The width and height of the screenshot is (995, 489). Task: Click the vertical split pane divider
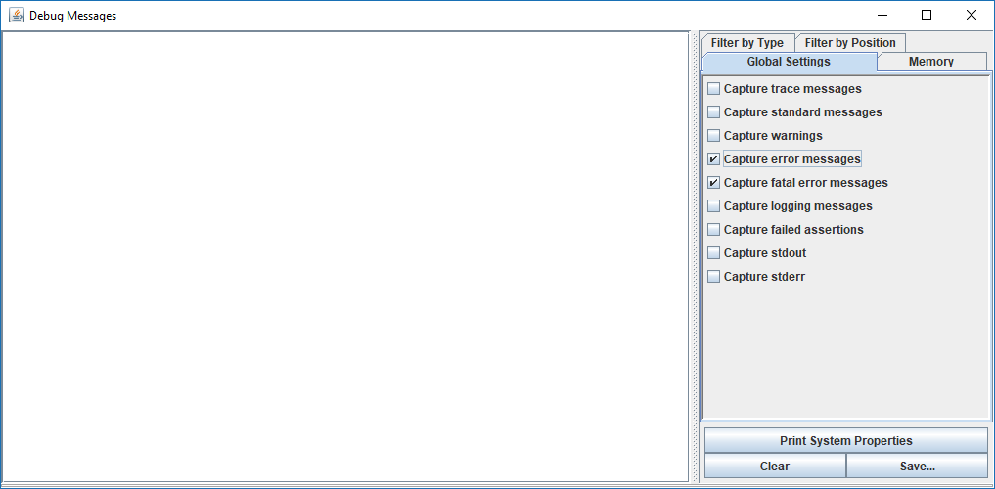pos(694,256)
